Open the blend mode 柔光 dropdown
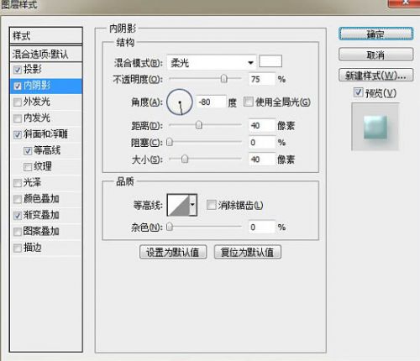Viewport: 420px width, 361px height. pos(212,62)
